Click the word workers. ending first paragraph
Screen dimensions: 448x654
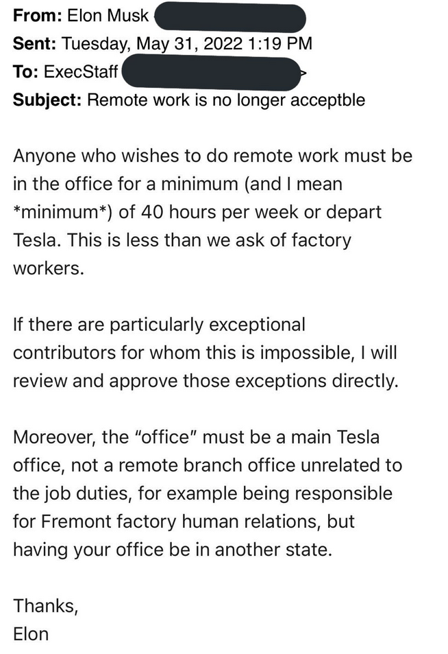click(49, 268)
